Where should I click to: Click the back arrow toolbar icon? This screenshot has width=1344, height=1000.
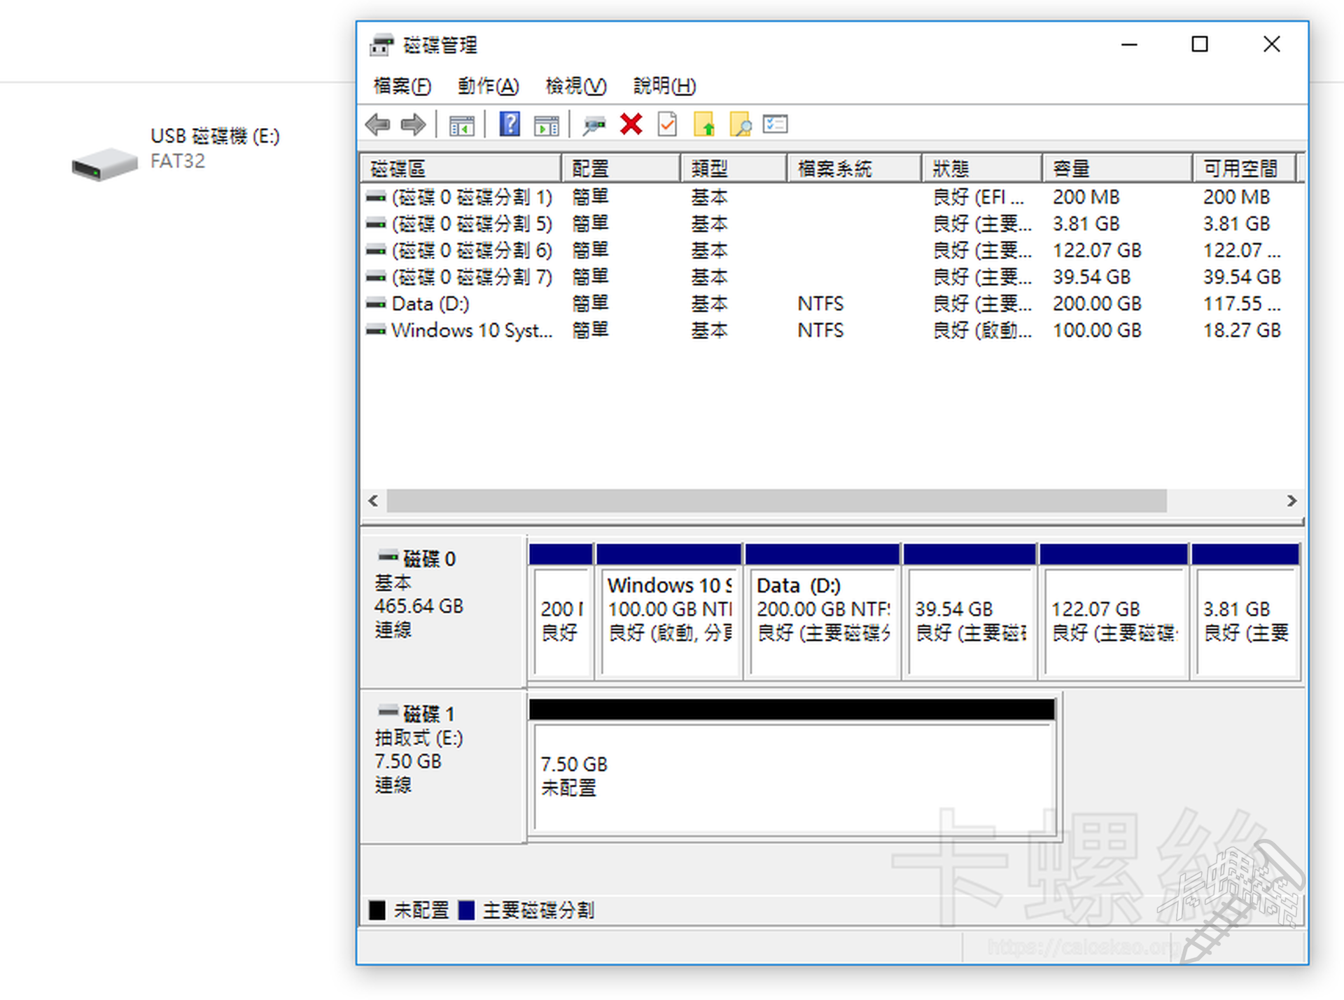click(378, 125)
